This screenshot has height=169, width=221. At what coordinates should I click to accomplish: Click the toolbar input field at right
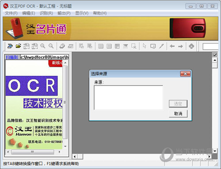pyautogui.click(x=210, y=47)
